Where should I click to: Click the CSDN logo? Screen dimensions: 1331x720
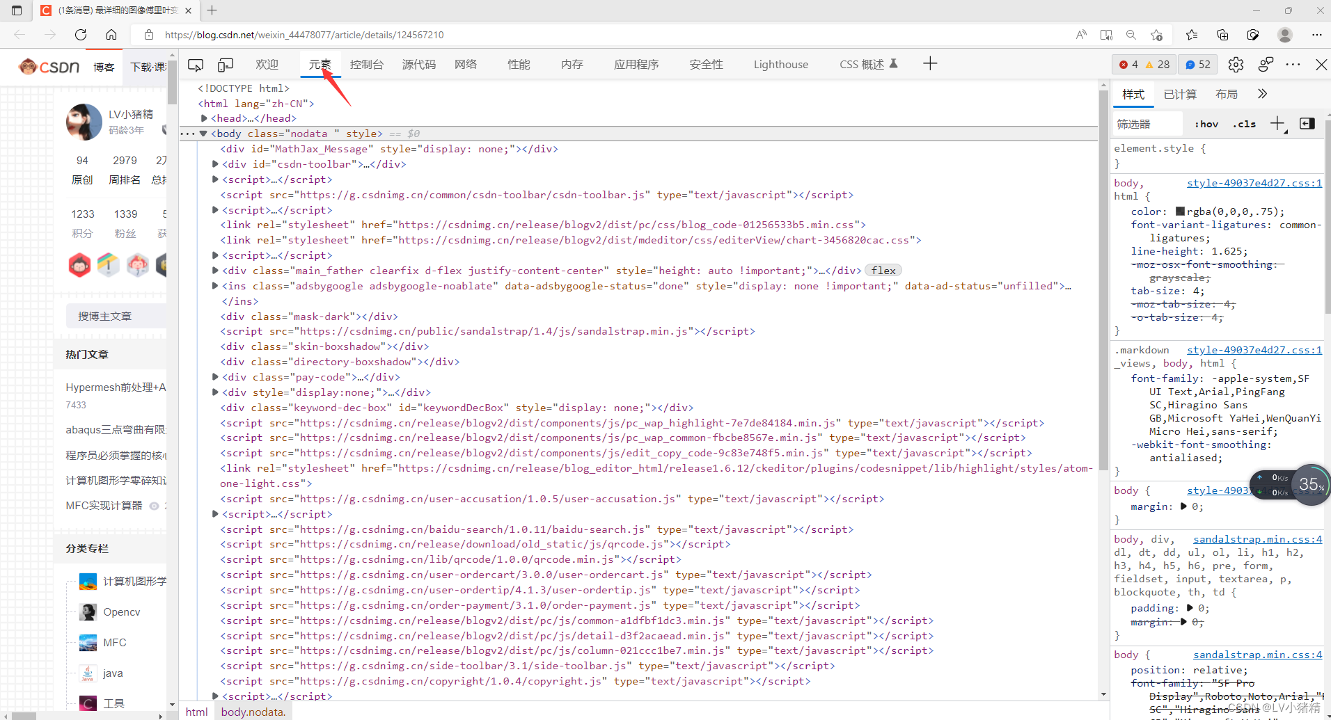49,67
